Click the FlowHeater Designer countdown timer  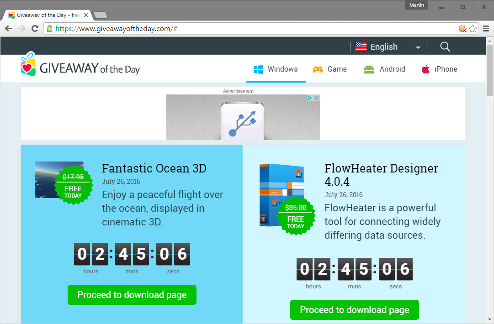(355, 269)
